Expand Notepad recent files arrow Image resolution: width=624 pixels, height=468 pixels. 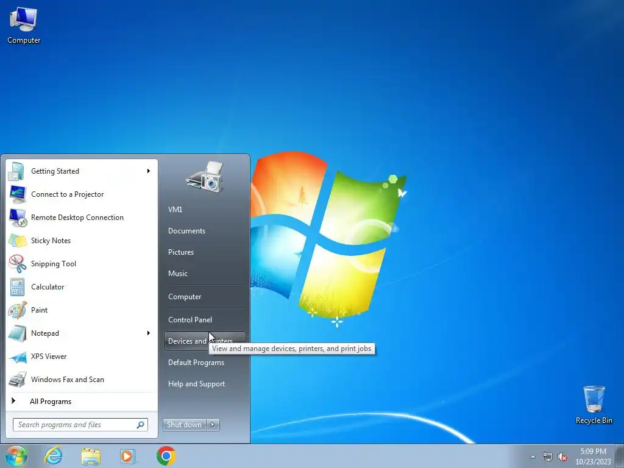149,333
